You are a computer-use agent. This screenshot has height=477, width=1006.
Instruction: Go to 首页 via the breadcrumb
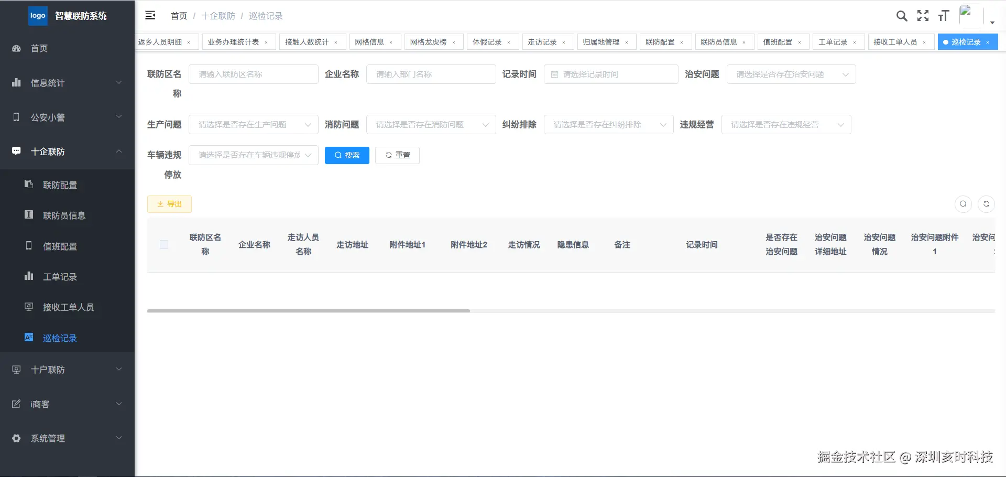tap(179, 16)
